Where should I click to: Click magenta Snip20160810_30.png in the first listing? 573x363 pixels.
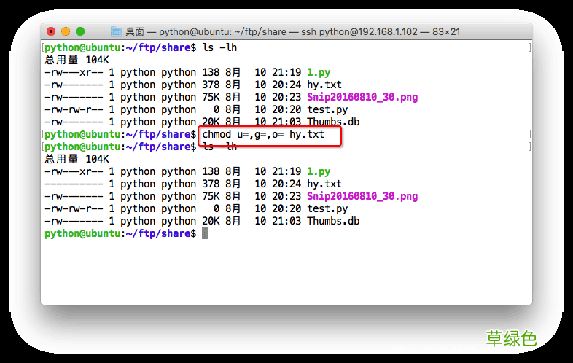tap(362, 98)
